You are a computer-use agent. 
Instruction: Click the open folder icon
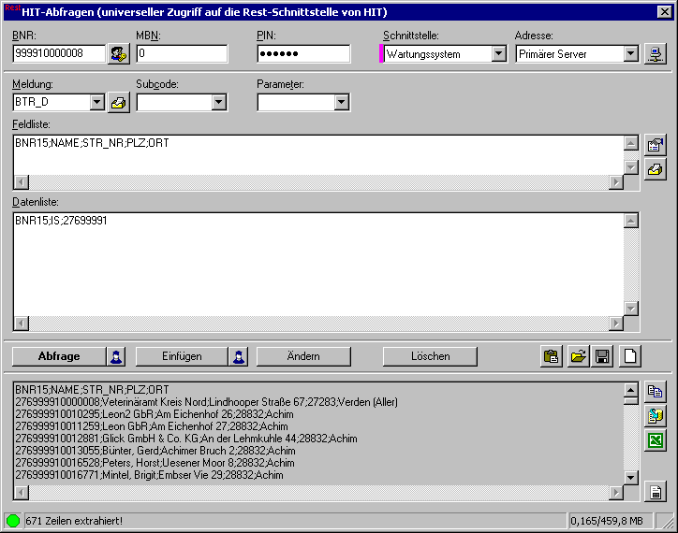(x=578, y=356)
